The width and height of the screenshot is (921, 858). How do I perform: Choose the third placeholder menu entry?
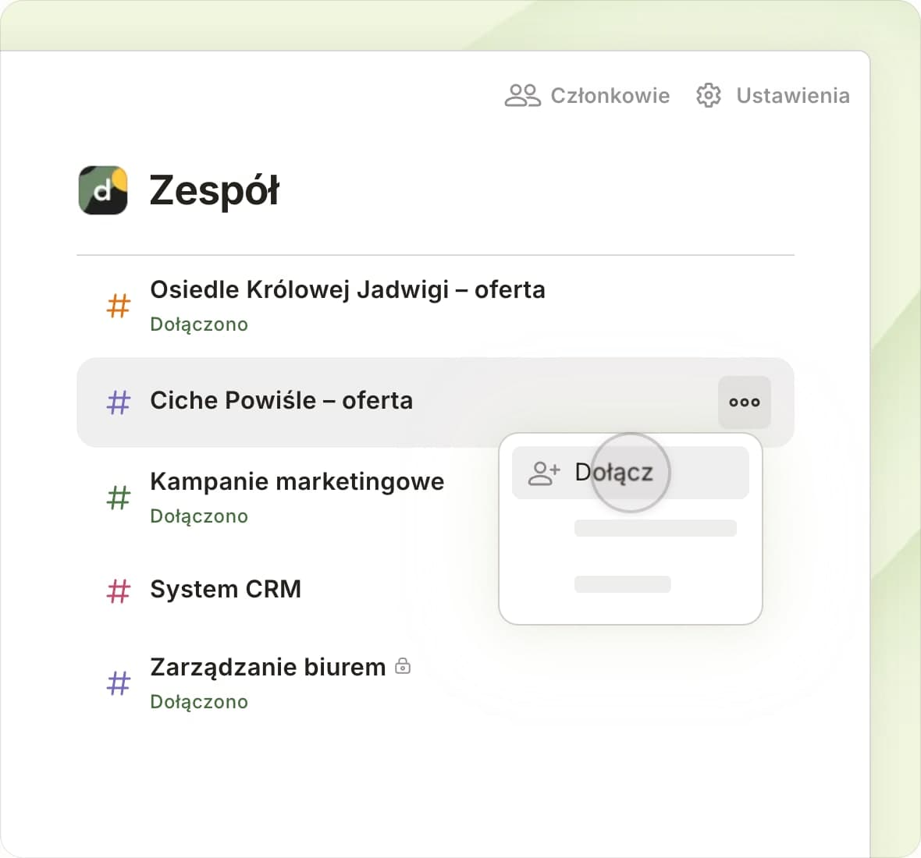622,584
